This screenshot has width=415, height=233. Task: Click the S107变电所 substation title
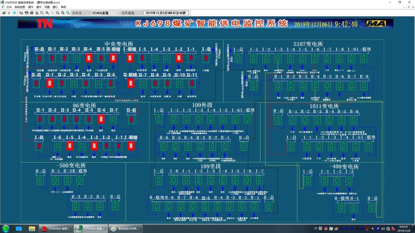pos(308,44)
